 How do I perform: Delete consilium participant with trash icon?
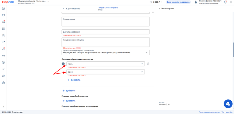(x=148, y=64)
